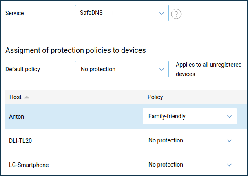The height and width of the screenshot is (176, 248).
Task: Sort by the Host column arrow
Action: [x=27, y=97]
